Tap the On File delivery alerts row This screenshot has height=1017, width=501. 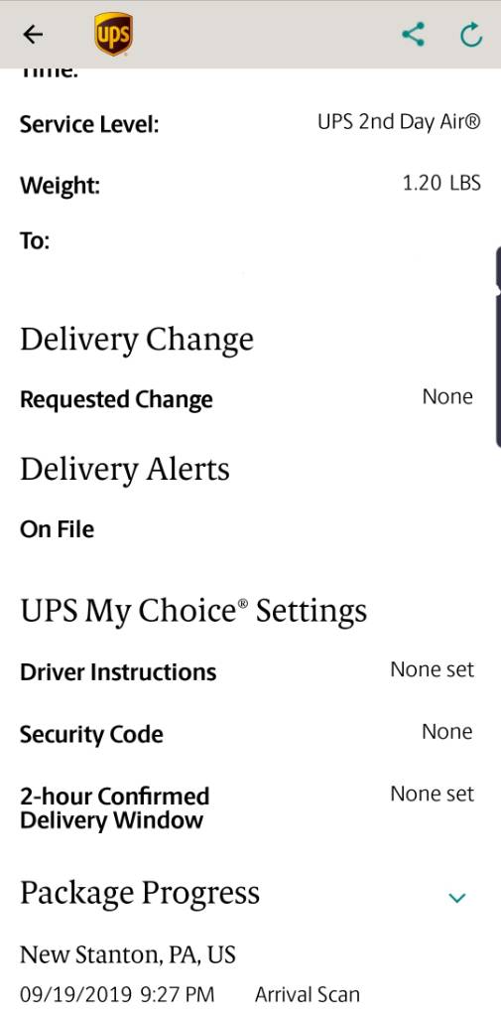[x=250, y=529]
